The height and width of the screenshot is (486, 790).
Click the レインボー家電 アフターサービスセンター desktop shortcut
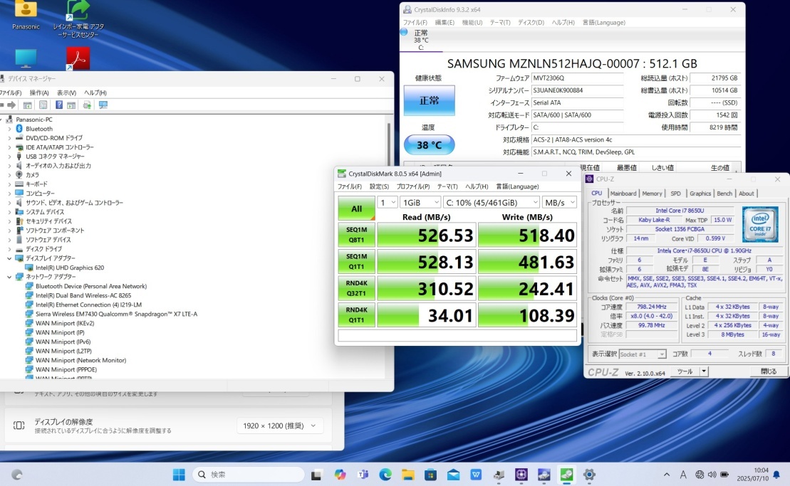coord(78,19)
